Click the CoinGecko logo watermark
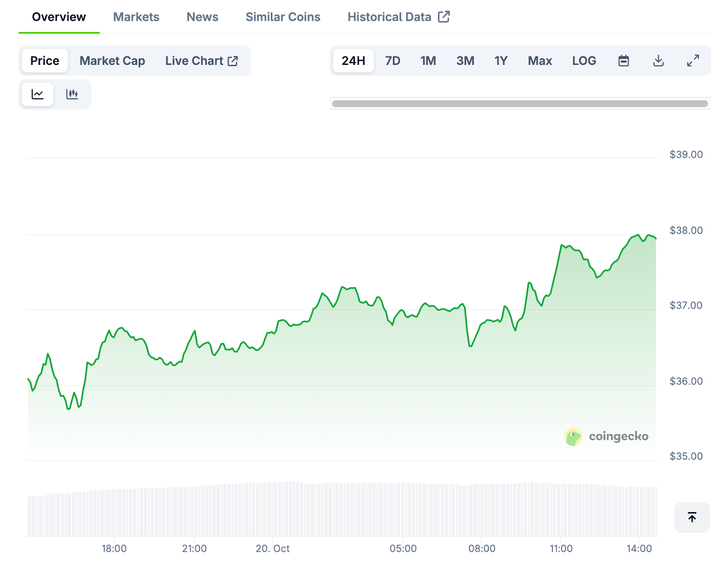 606,436
